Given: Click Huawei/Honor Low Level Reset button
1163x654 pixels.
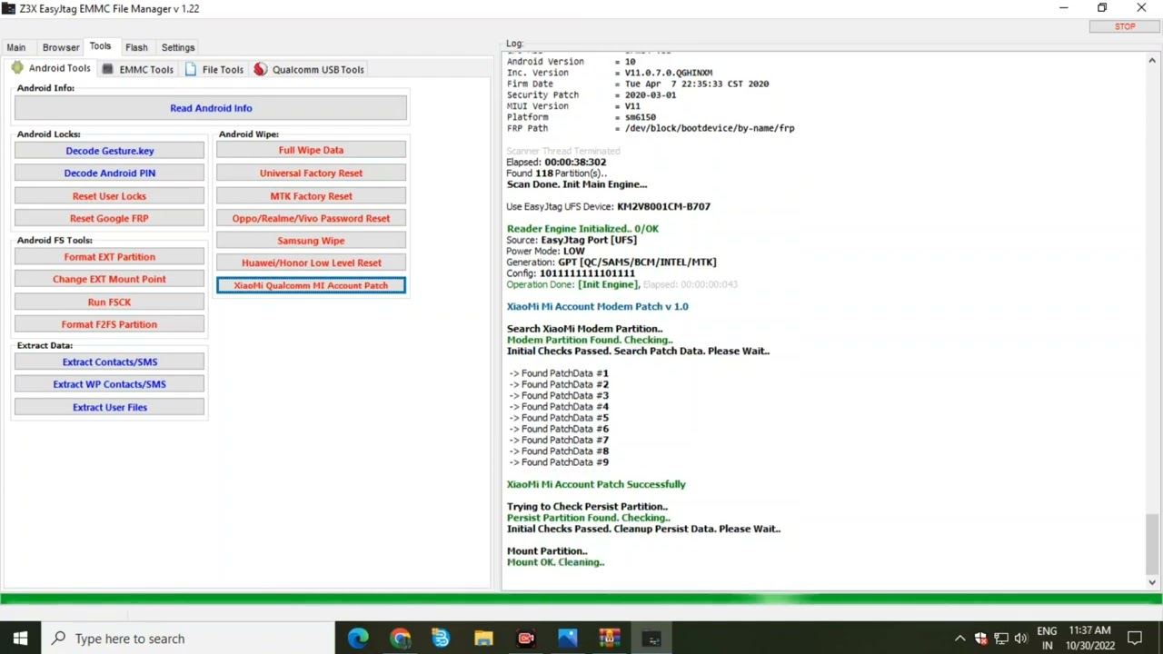Looking at the screenshot, I should point(311,263).
